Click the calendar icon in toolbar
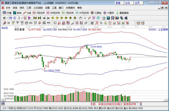 pos(104,18)
